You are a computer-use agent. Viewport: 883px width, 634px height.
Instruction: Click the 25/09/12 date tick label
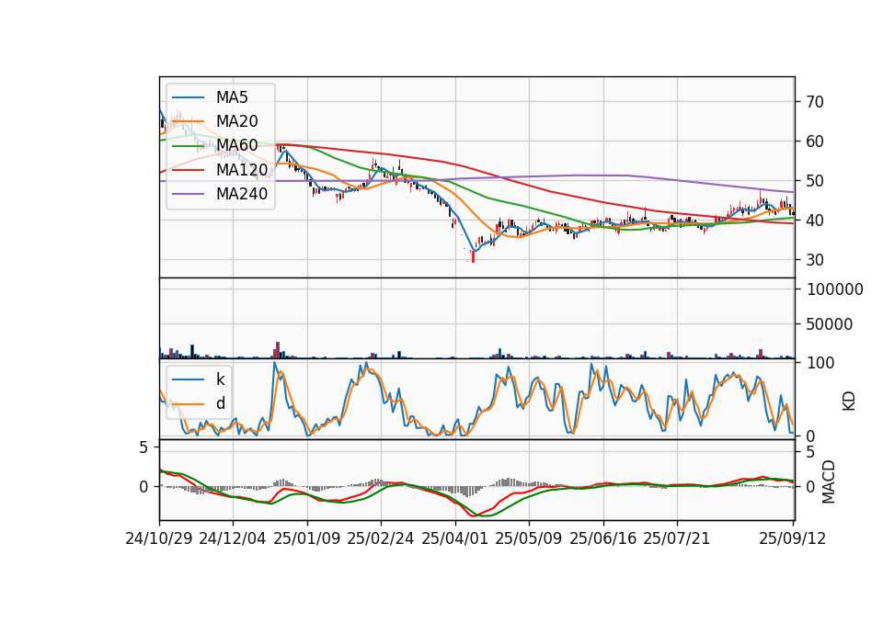793,538
